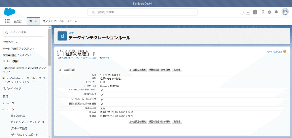Screen dimensions: 292x138
Task: Open the App Launcher grid icon
Action: (x=7, y=21)
